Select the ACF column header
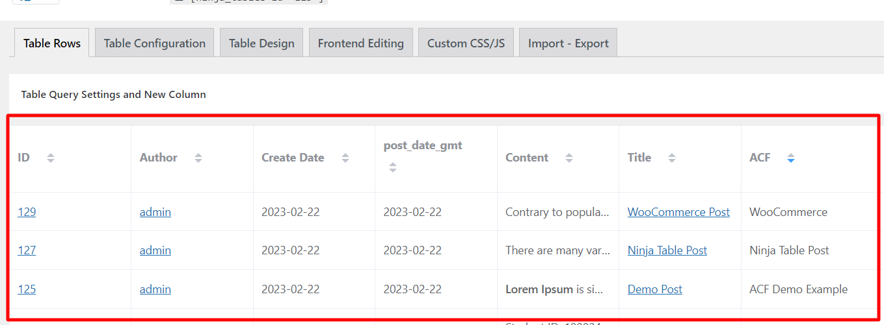Image resolution: width=884 pixels, height=325 pixels. [810, 158]
